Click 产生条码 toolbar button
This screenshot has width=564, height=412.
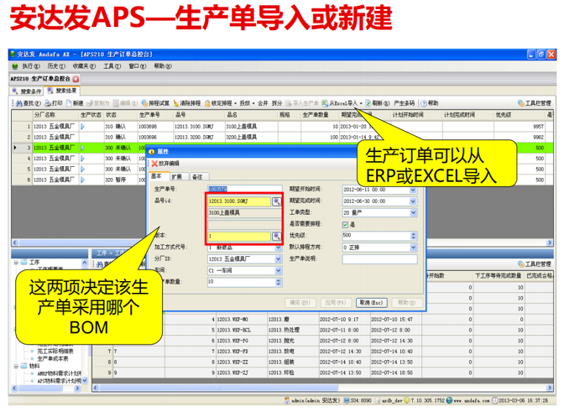coord(405,103)
